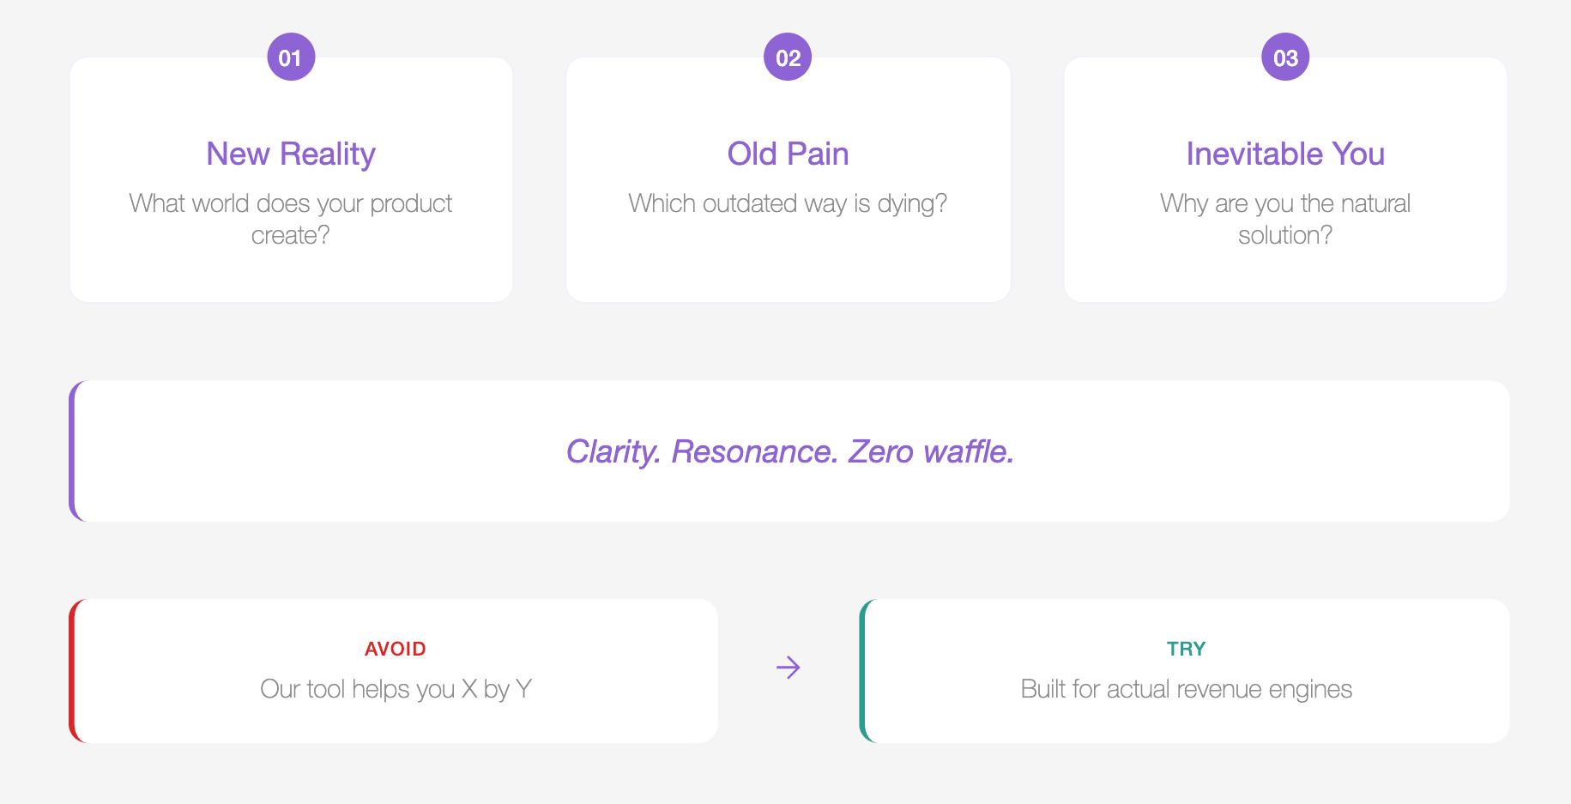Click 'Why are you the natural solution?' text
Viewport: 1571px width, 804px height.
click(x=1285, y=219)
